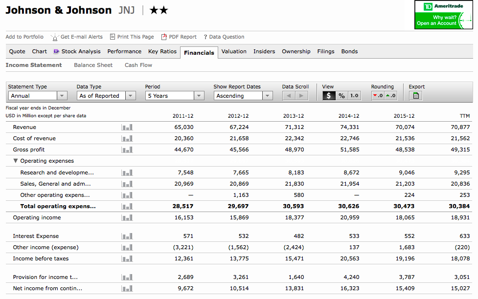The width and height of the screenshot is (478, 299).
Task: Open the Revenue row chart icon
Action: [127, 128]
